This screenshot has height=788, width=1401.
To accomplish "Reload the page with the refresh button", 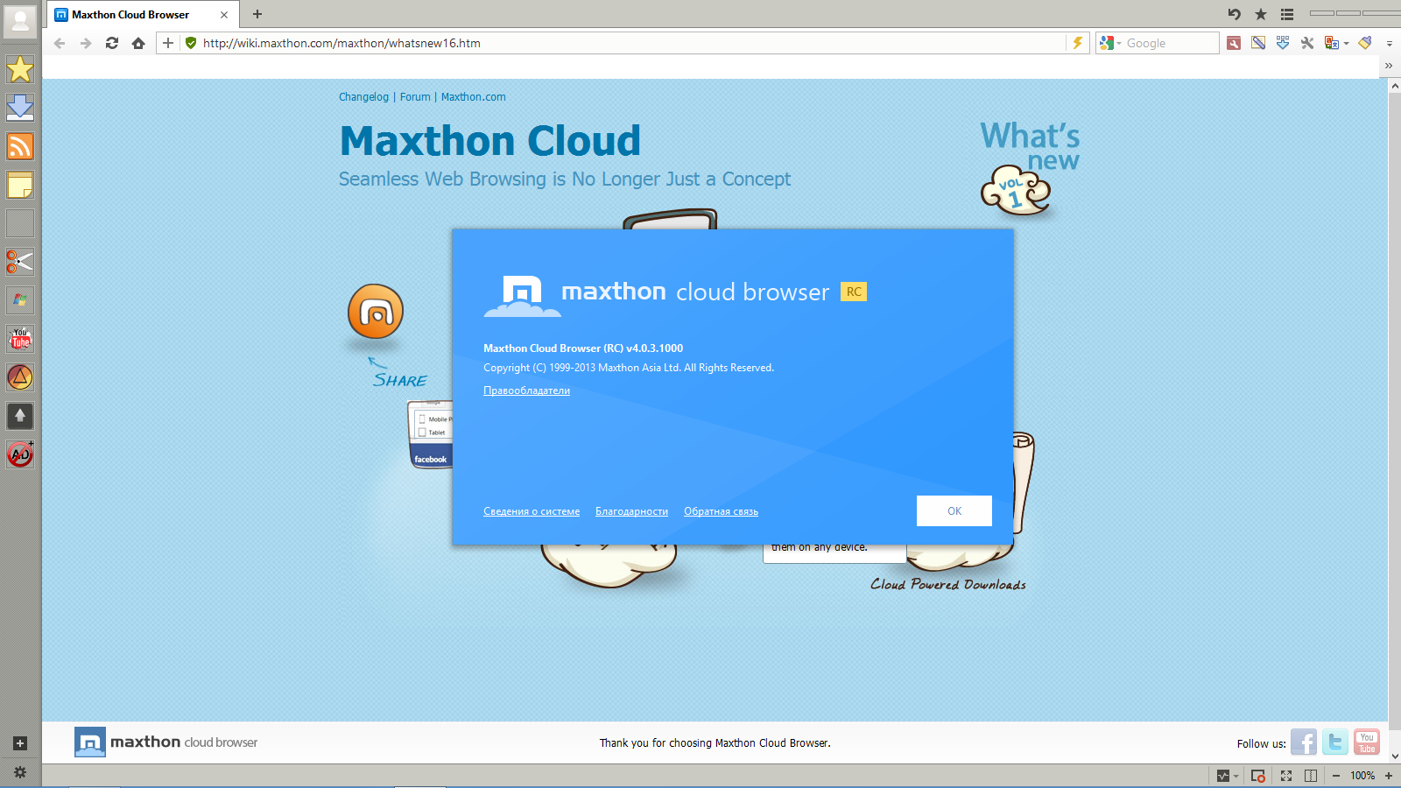I will (112, 43).
